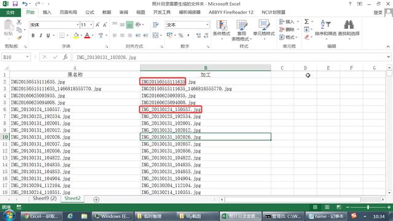
Task: Save the workbook with the floppy icon
Action: pyautogui.click(x=15, y=4)
